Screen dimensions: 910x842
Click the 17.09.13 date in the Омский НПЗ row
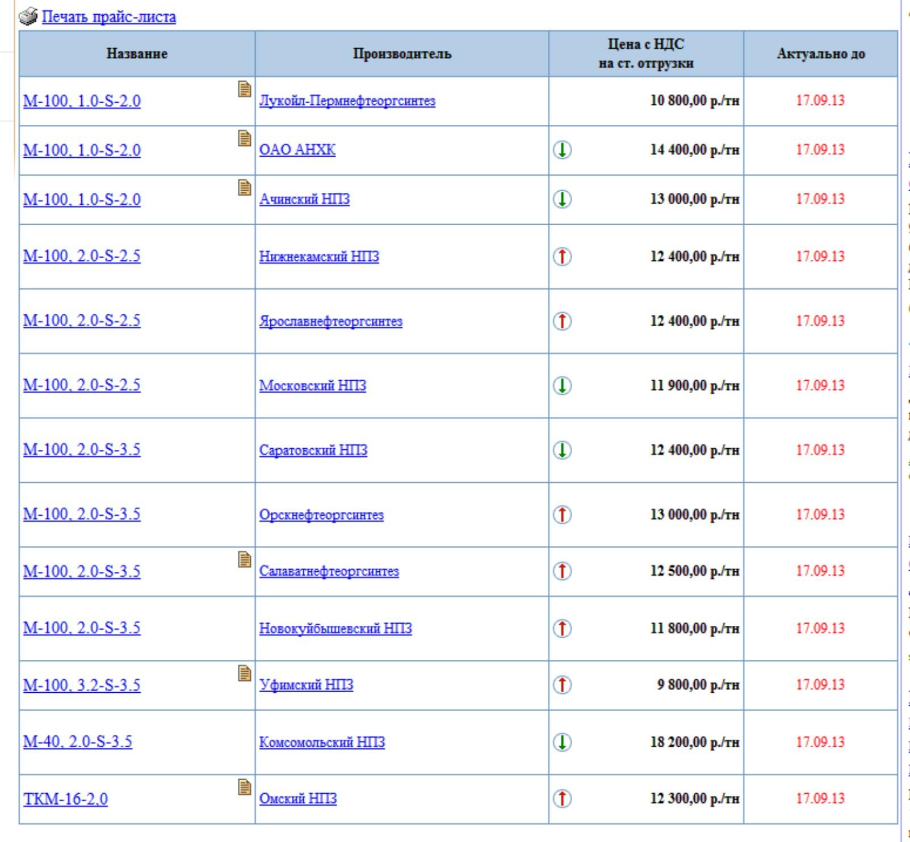coord(820,799)
